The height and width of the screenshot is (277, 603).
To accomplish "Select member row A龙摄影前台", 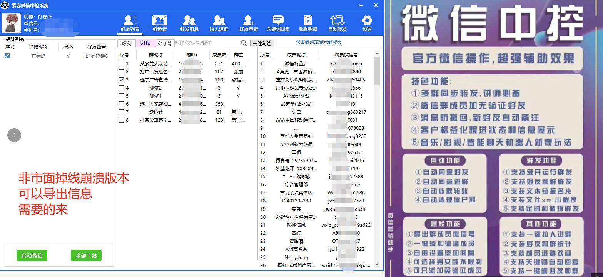I will [316, 96].
